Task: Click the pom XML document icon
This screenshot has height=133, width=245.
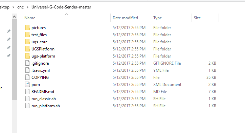Action: 27,84
